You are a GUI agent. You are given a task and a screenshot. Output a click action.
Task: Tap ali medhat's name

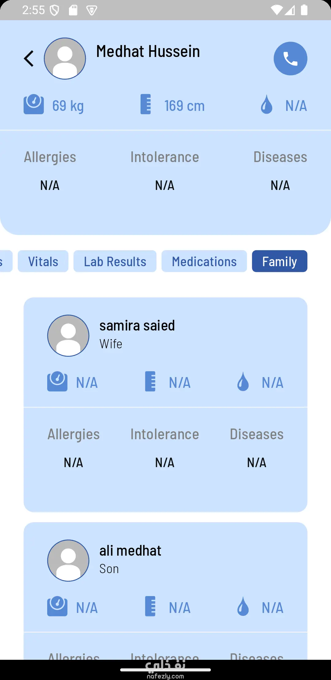coord(130,550)
